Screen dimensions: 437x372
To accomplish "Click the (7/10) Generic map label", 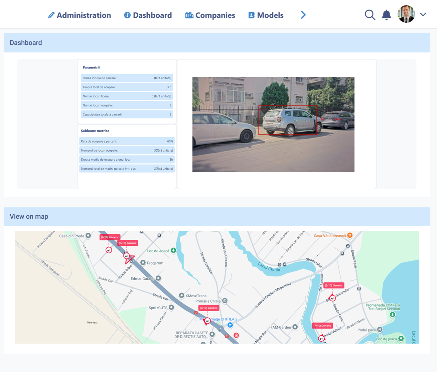I will (x=322, y=326).
